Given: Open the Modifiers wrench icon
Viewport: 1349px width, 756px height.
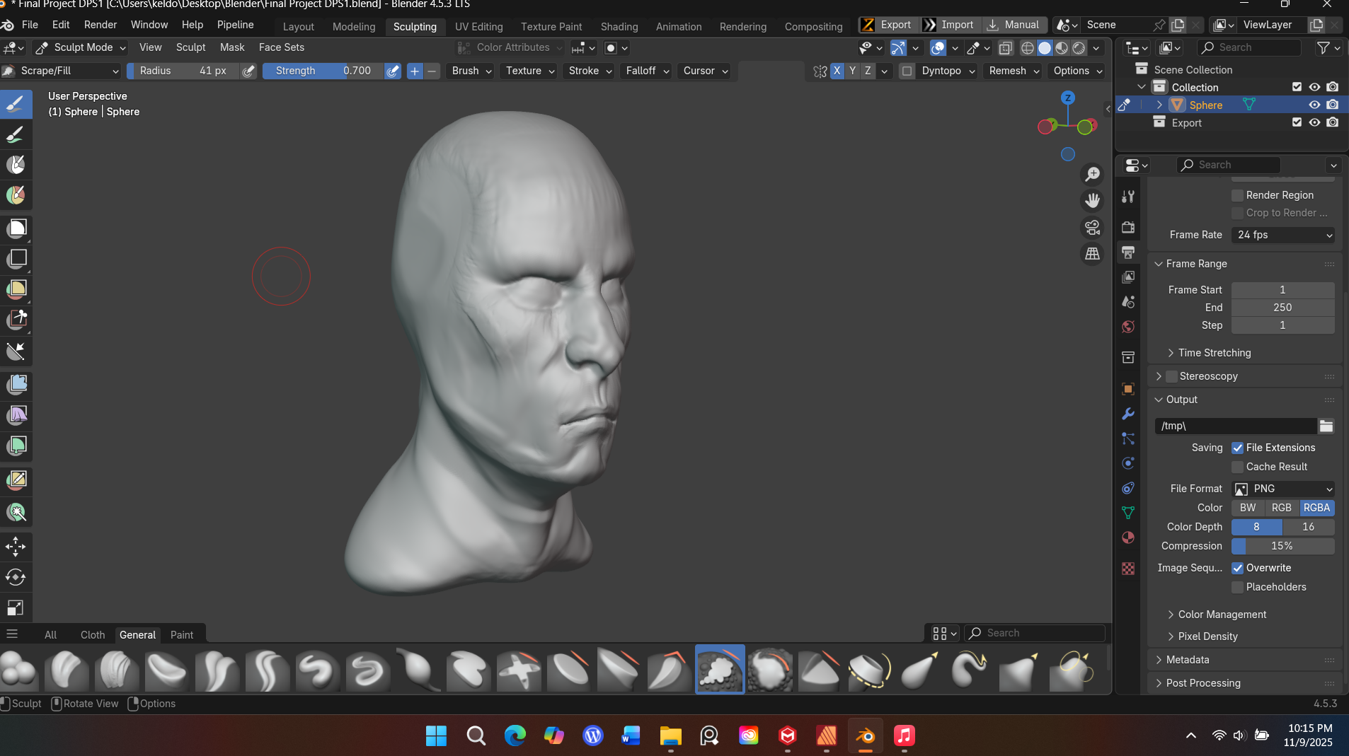Looking at the screenshot, I should (1128, 414).
